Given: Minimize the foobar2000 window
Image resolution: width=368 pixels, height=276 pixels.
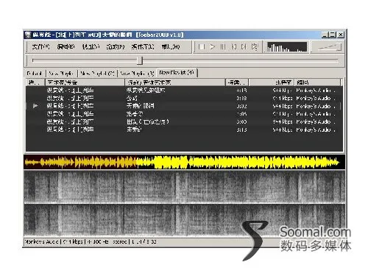Looking at the screenshot, I should coord(325,35).
